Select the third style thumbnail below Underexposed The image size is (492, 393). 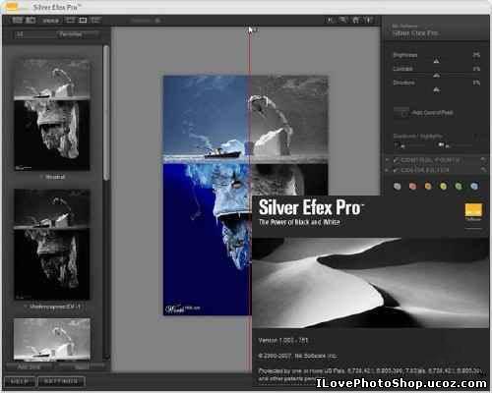click(52, 339)
